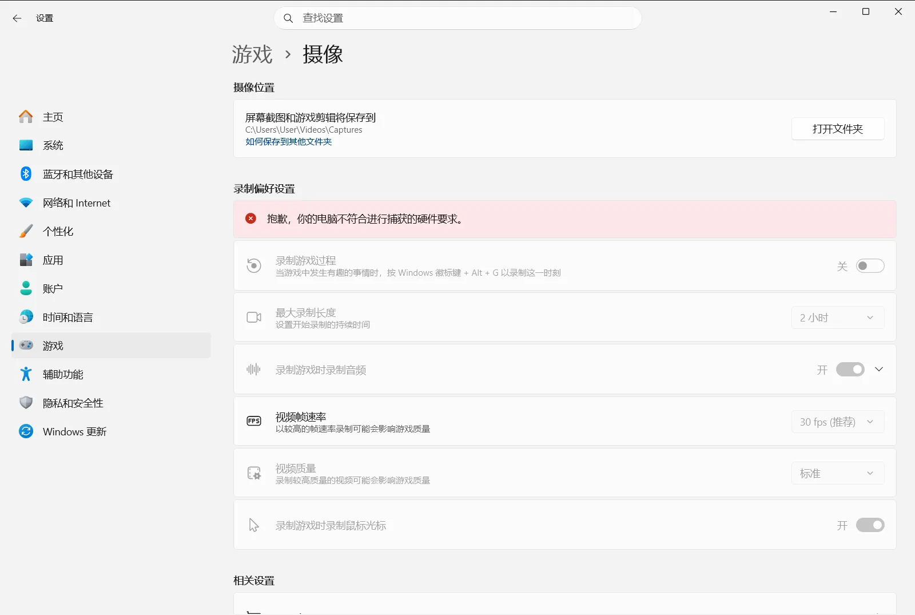Click the camera icon beside 最大录制长度

(254, 318)
